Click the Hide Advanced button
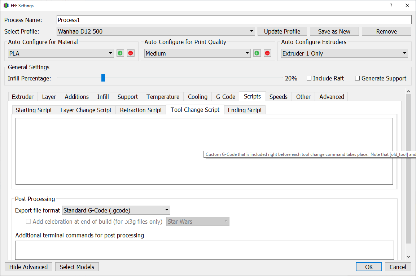Image resolution: width=416 pixels, height=276 pixels. click(x=29, y=267)
